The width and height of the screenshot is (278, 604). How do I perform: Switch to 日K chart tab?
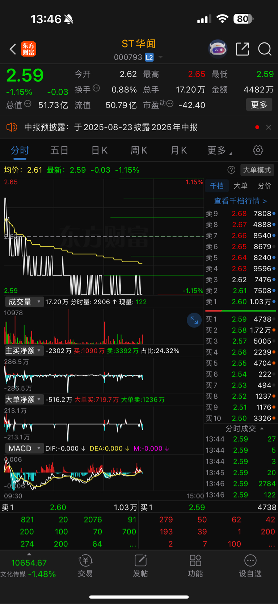click(99, 151)
